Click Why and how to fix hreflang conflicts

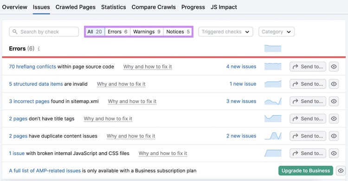click(148, 67)
